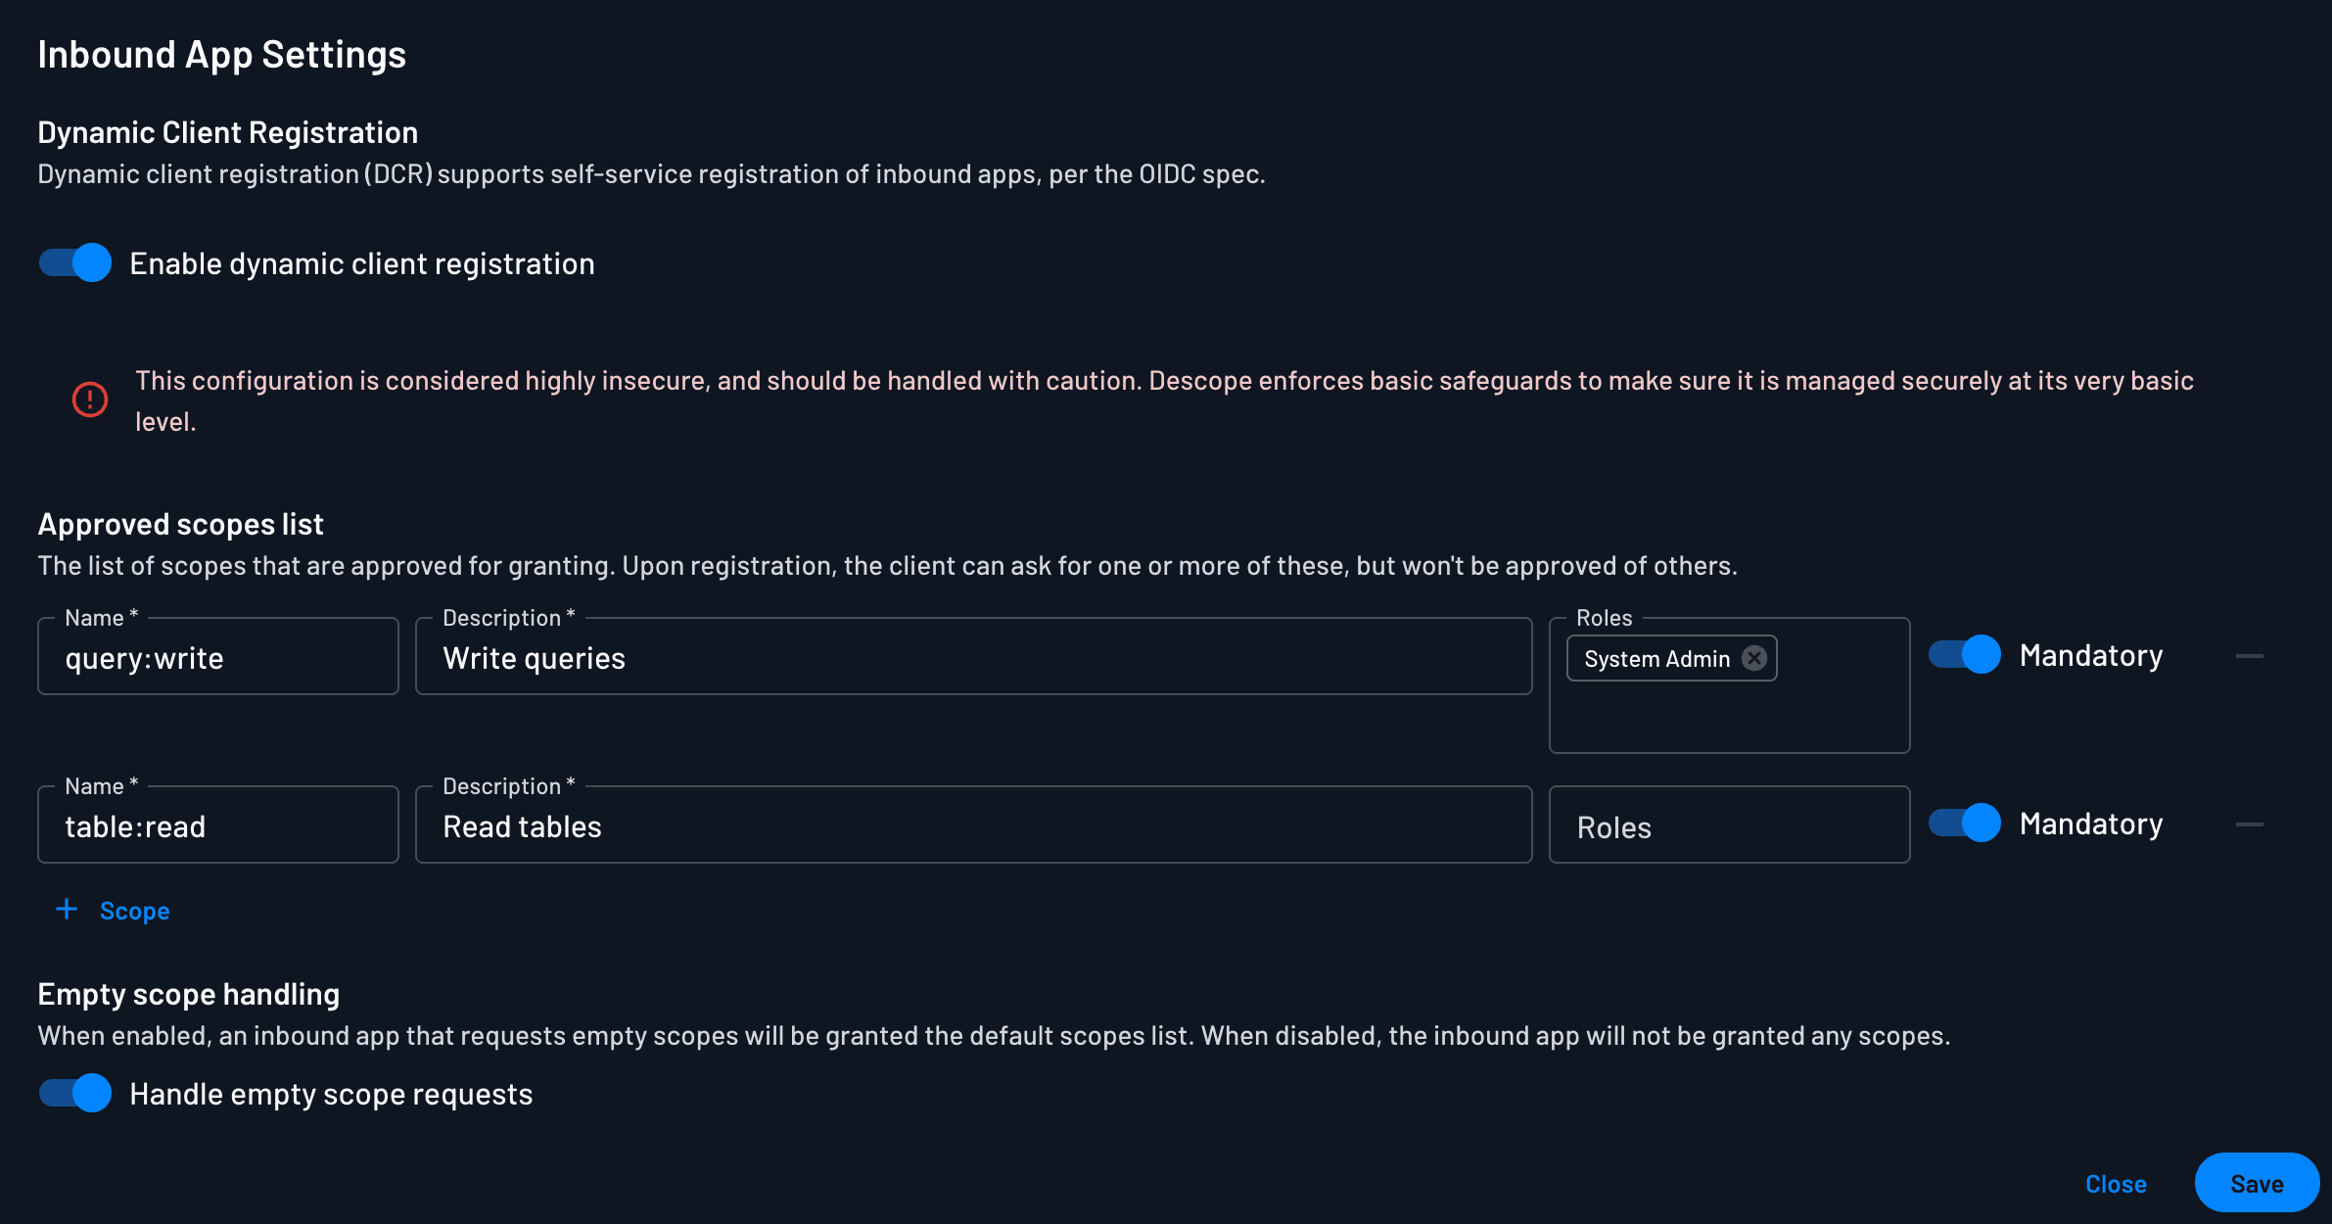Click the Close link
This screenshot has width=2332, height=1224.
pos(2116,1183)
